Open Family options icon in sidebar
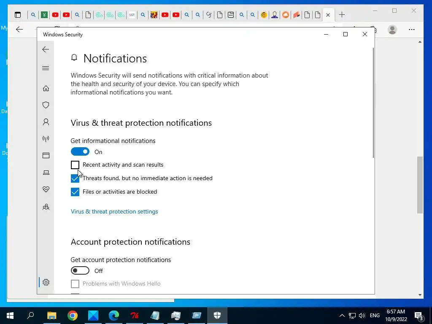432x324 pixels. pos(46,207)
